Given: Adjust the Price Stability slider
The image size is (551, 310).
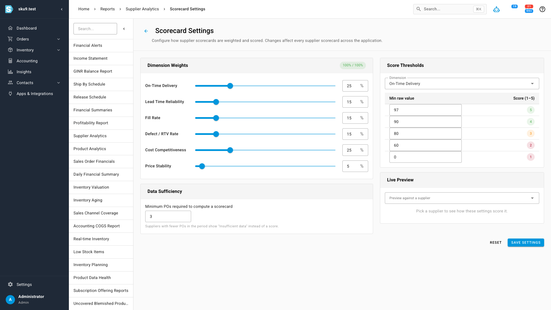Looking at the screenshot, I should click(202, 166).
